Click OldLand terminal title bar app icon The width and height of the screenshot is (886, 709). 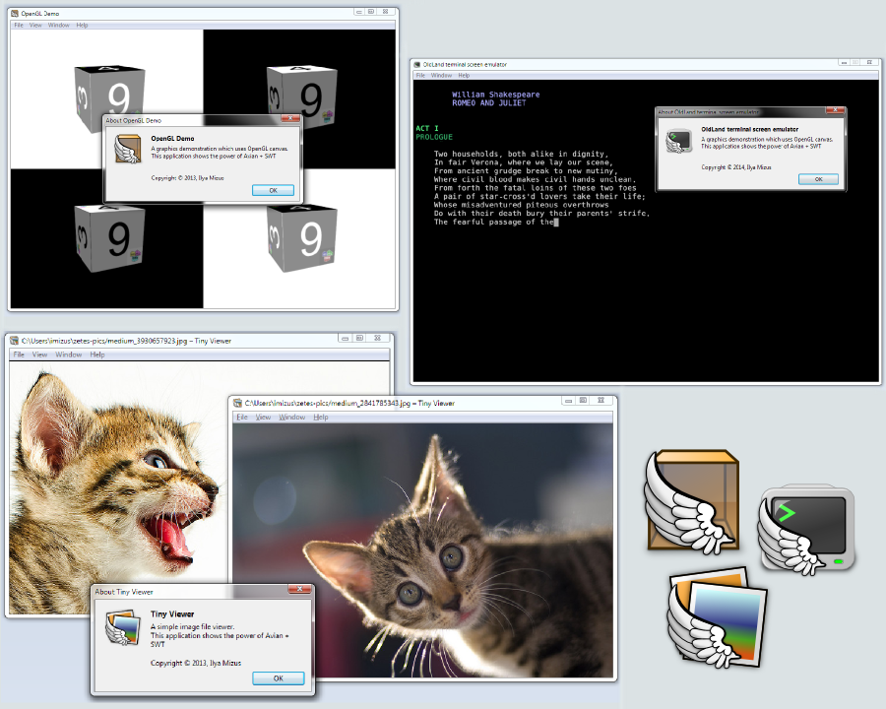click(x=417, y=64)
